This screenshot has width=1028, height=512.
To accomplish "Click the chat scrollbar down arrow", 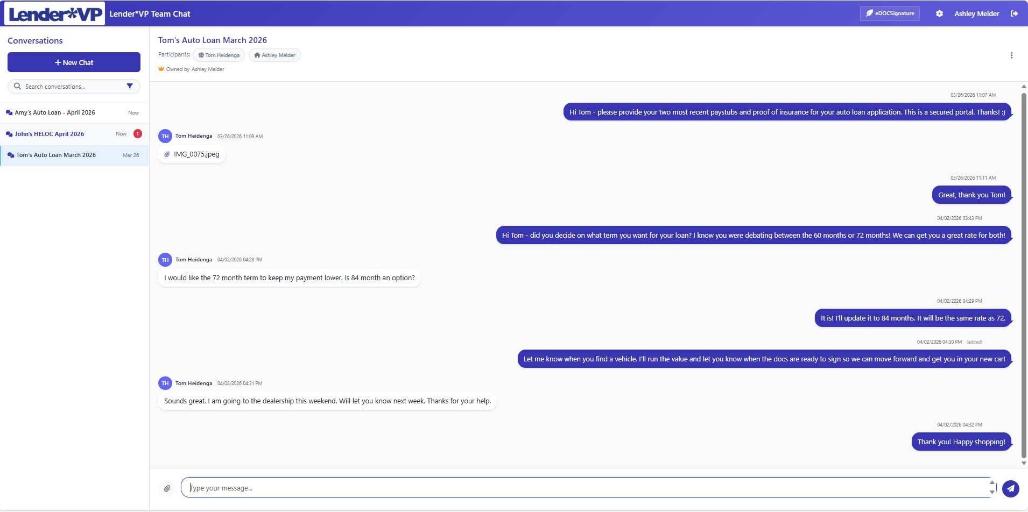I will pyautogui.click(x=1024, y=463).
